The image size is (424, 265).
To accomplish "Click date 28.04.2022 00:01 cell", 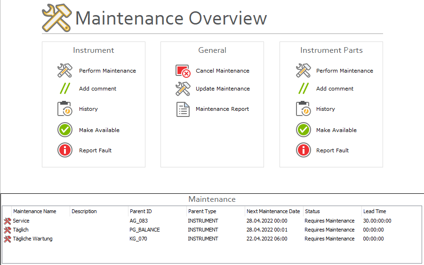I will pyautogui.click(x=267, y=230).
